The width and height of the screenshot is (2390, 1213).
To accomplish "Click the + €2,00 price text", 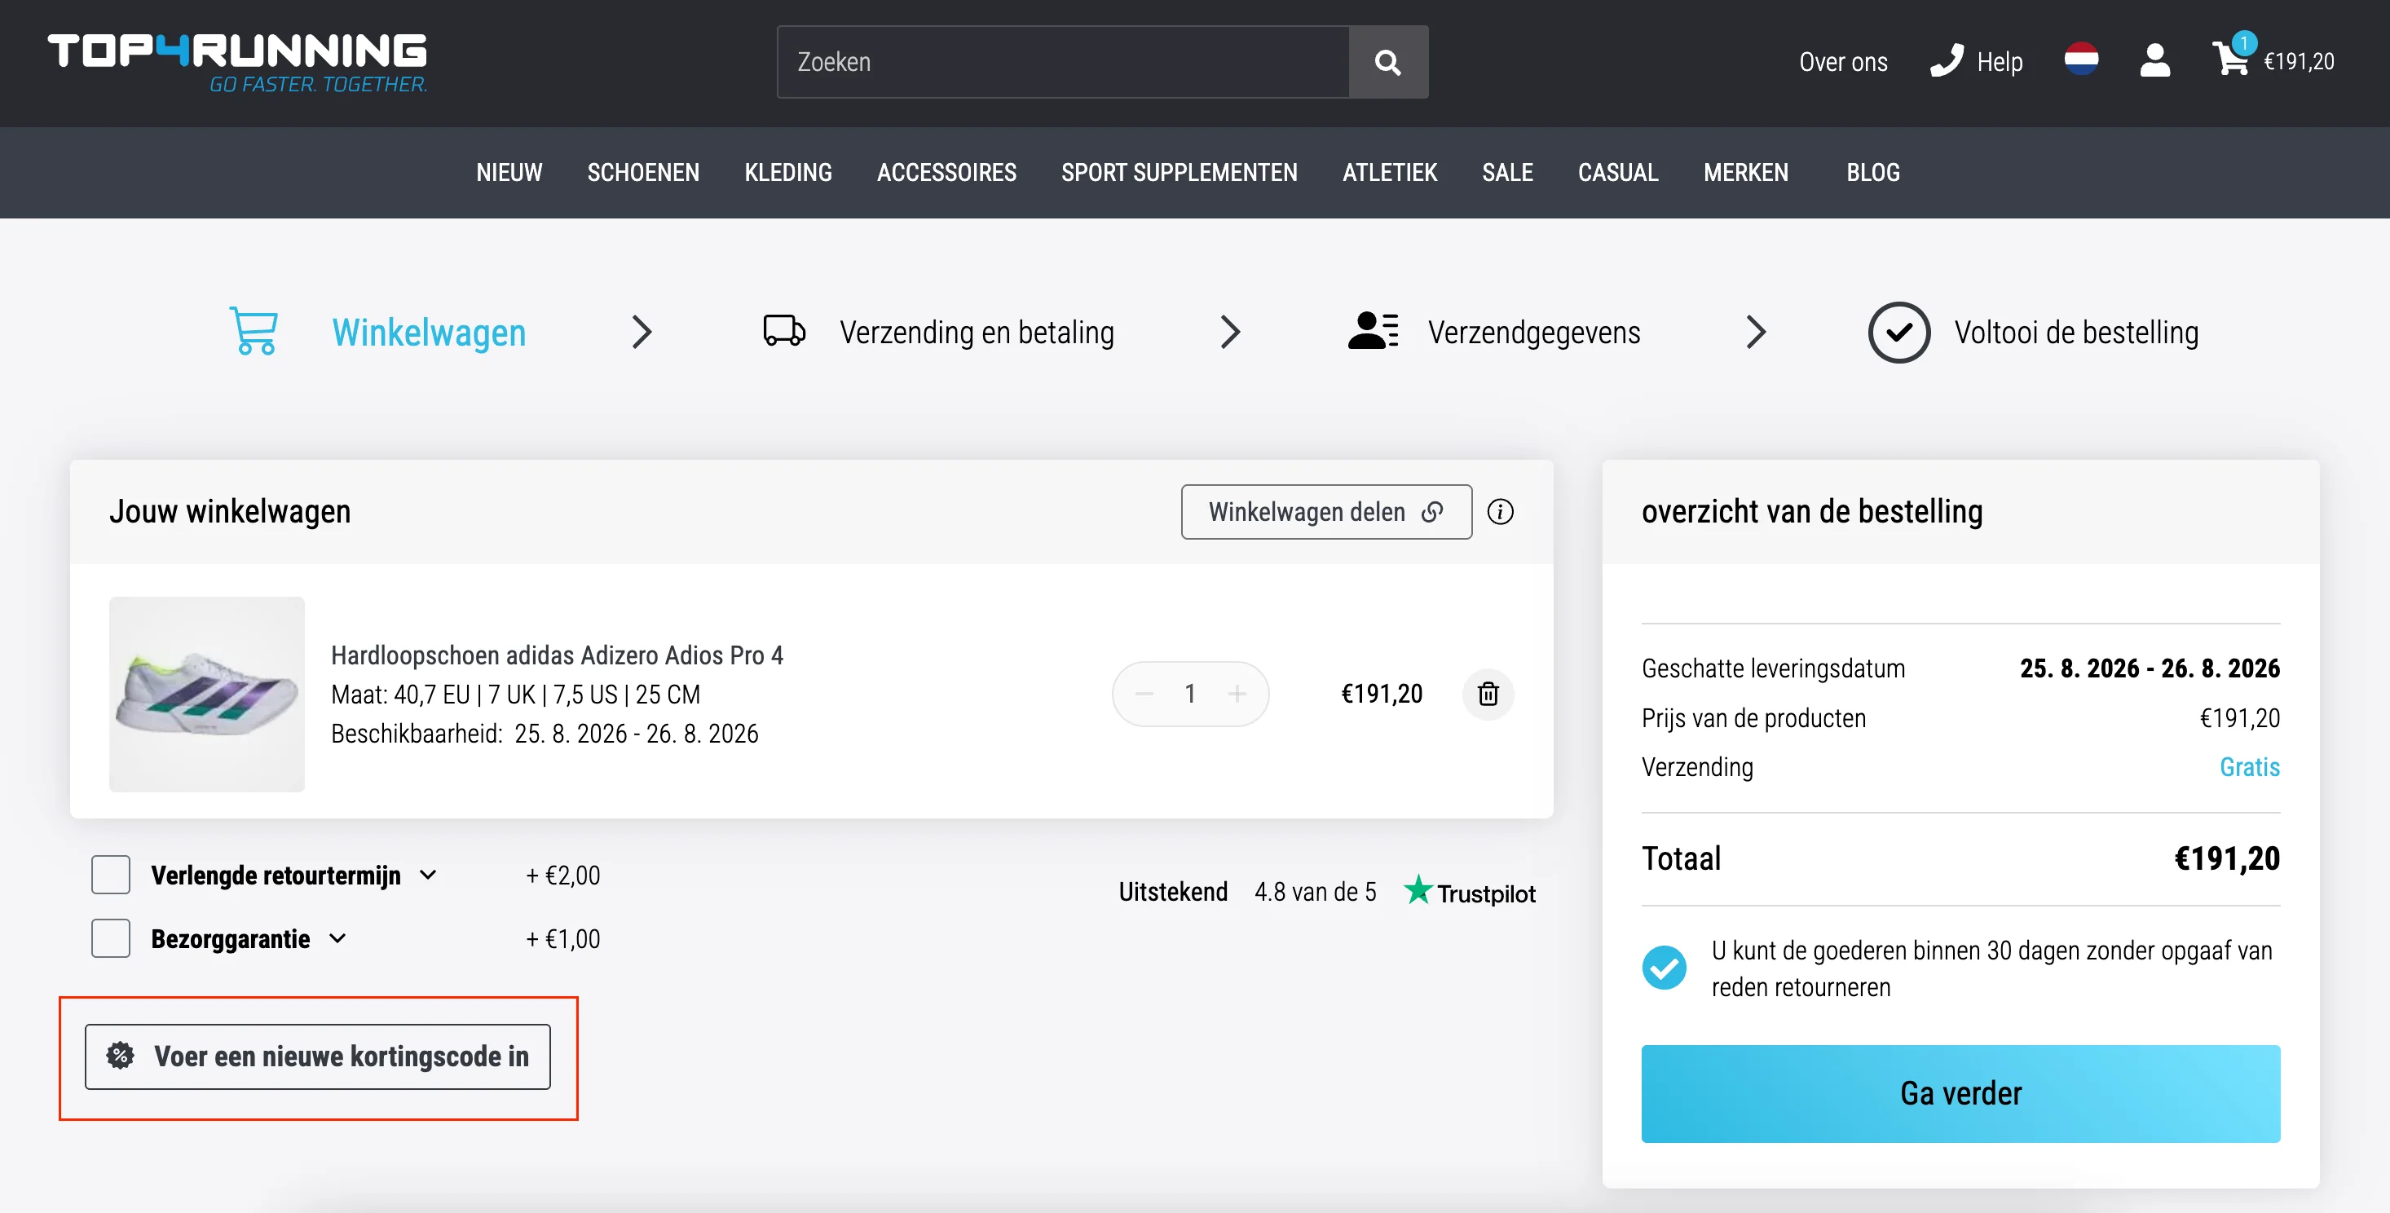I will click(x=563, y=876).
